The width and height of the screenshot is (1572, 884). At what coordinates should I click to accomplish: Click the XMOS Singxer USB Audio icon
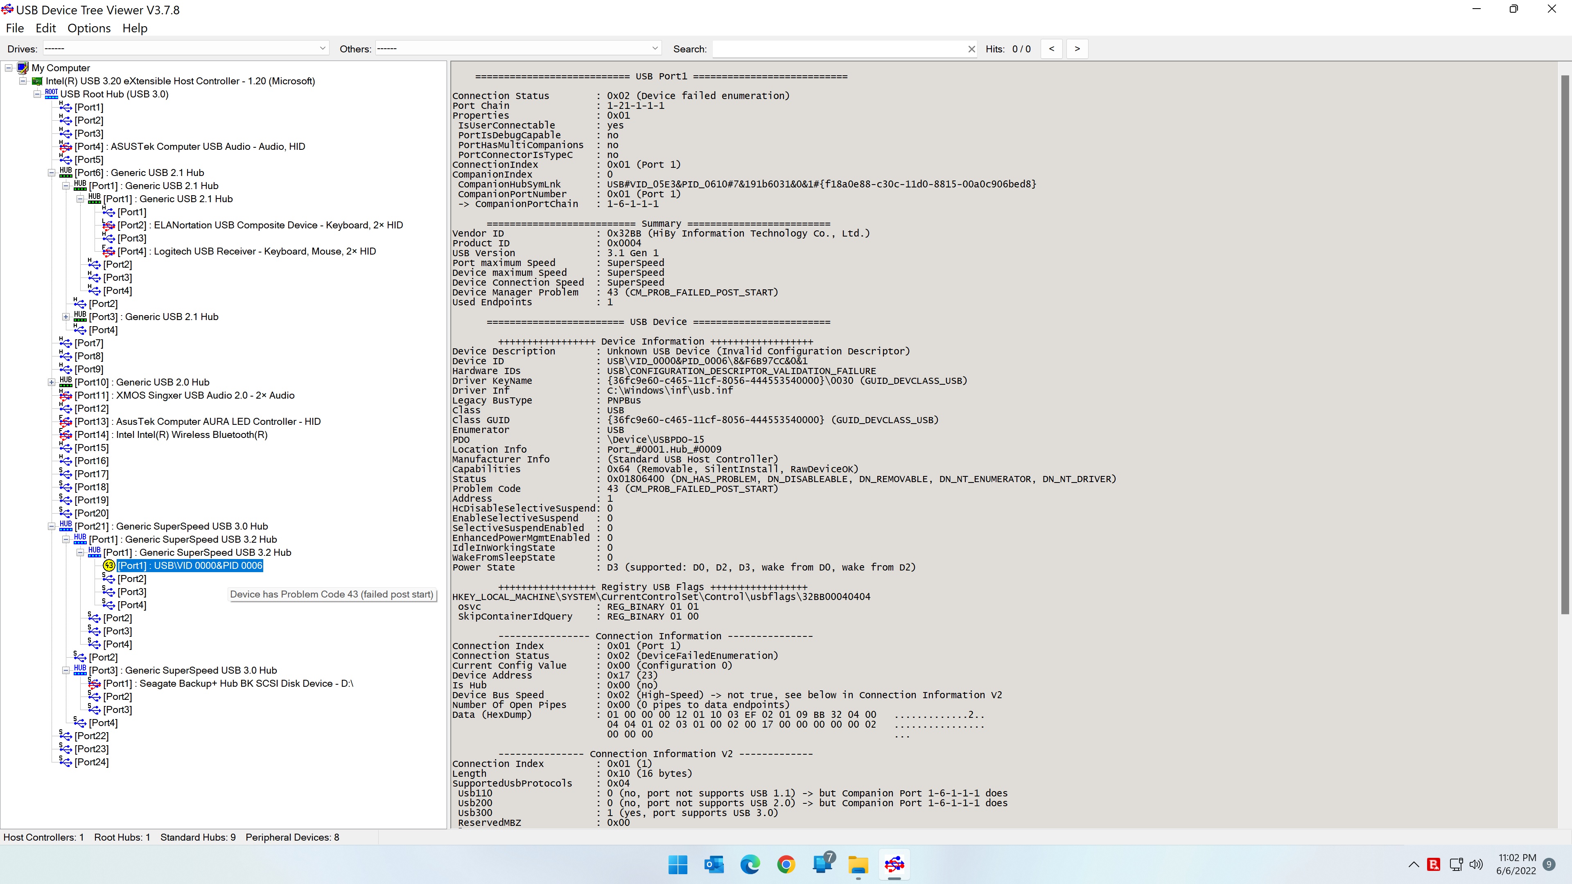[x=65, y=395]
